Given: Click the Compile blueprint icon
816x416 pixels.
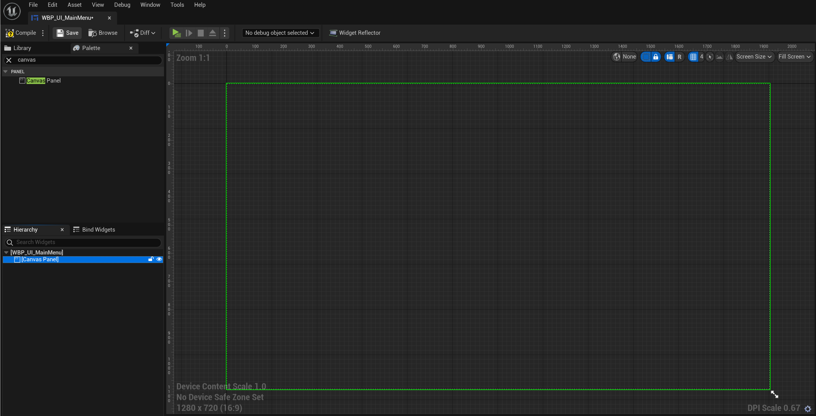Looking at the screenshot, I should pyautogui.click(x=10, y=33).
